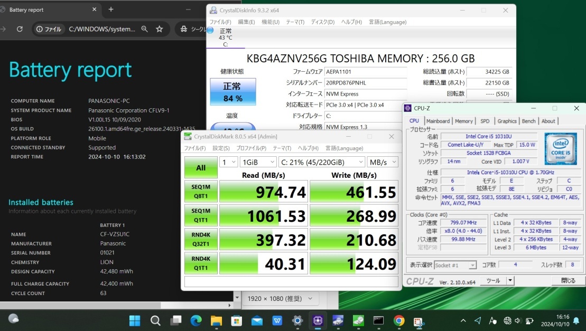
Task: Open Microsoft Store from taskbar
Action: click(236, 320)
